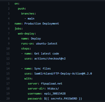The image size is (105, 102).
Task: Click the 'server-dir:' key
Action: tap(37, 88)
